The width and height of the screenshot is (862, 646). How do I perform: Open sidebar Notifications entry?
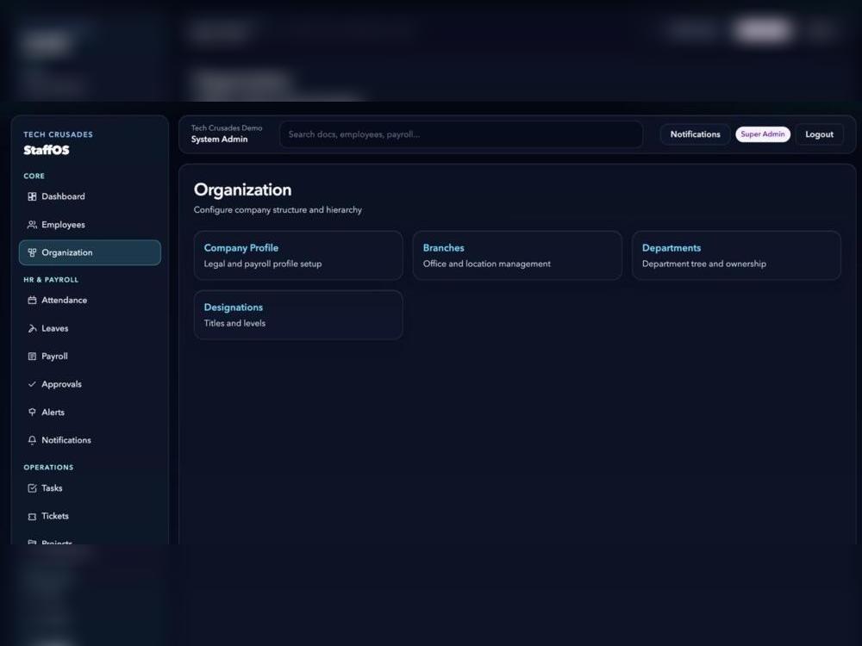pos(90,440)
